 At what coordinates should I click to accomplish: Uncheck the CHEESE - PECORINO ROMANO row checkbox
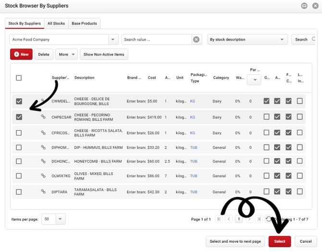pos(19,117)
